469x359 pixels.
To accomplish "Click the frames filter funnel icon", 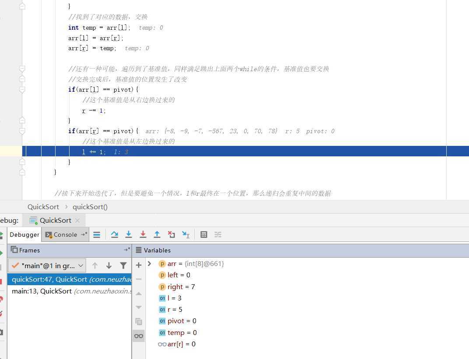I will coord(123,266).
